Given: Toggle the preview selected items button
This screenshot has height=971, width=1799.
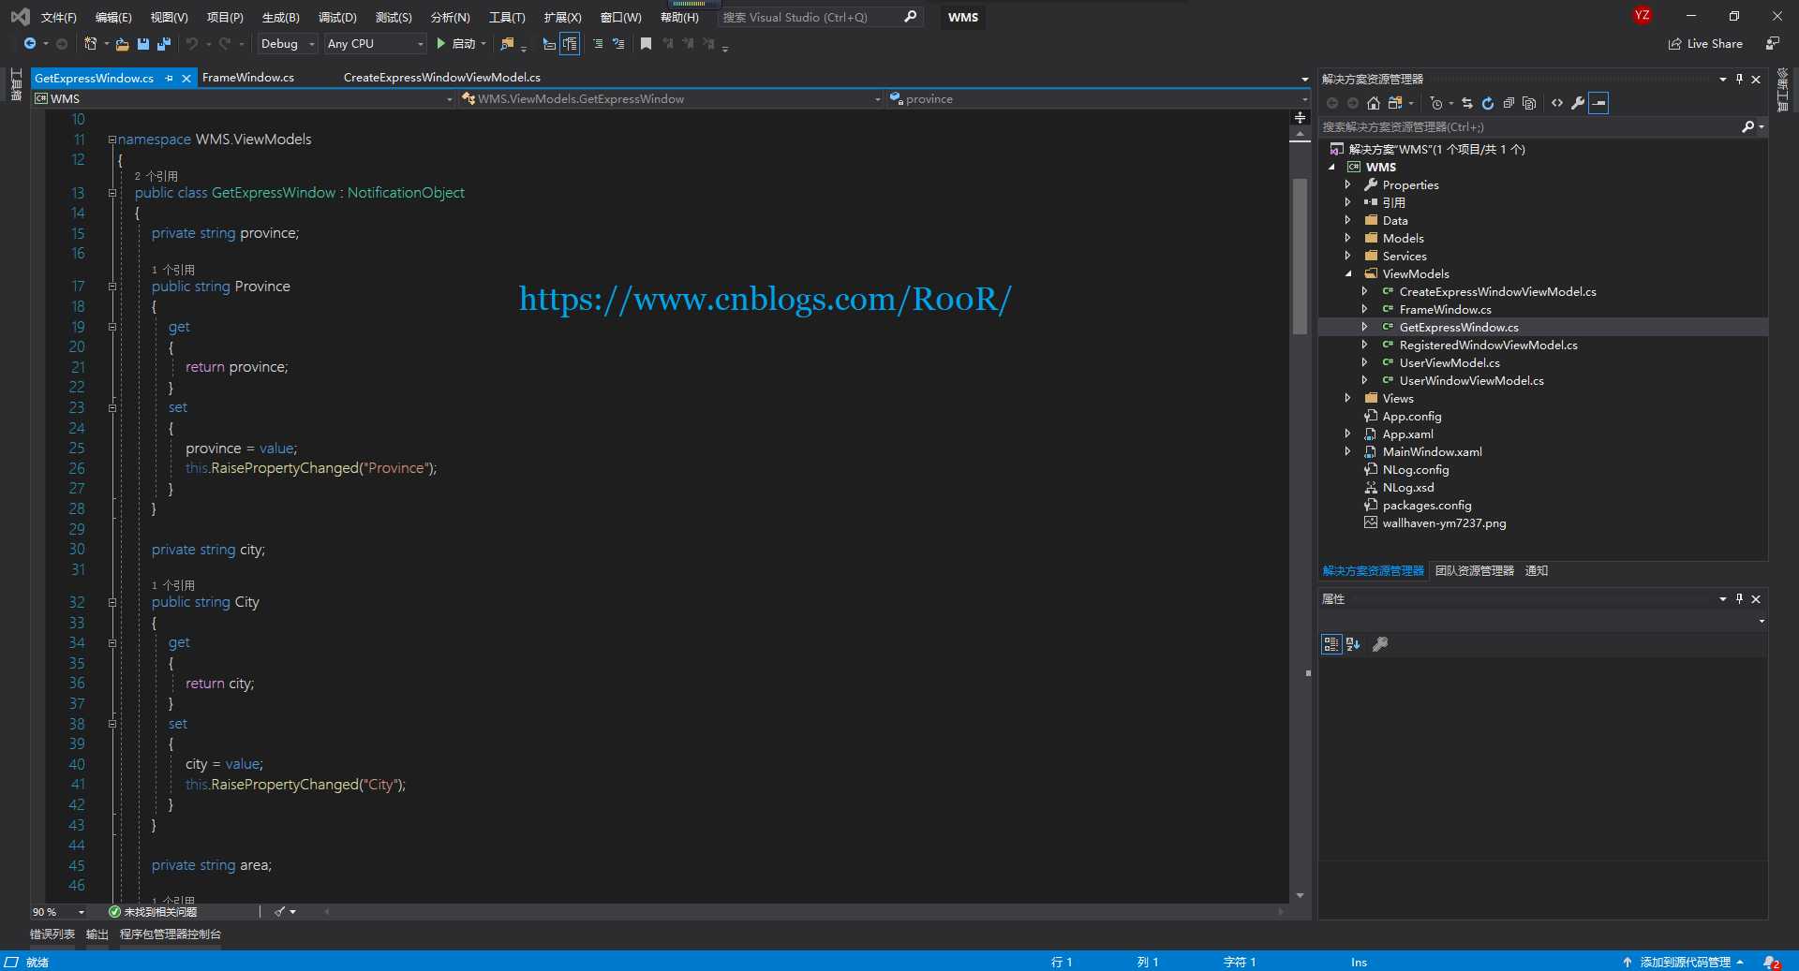Looking at the screenshot, I should pos(1599,103).
